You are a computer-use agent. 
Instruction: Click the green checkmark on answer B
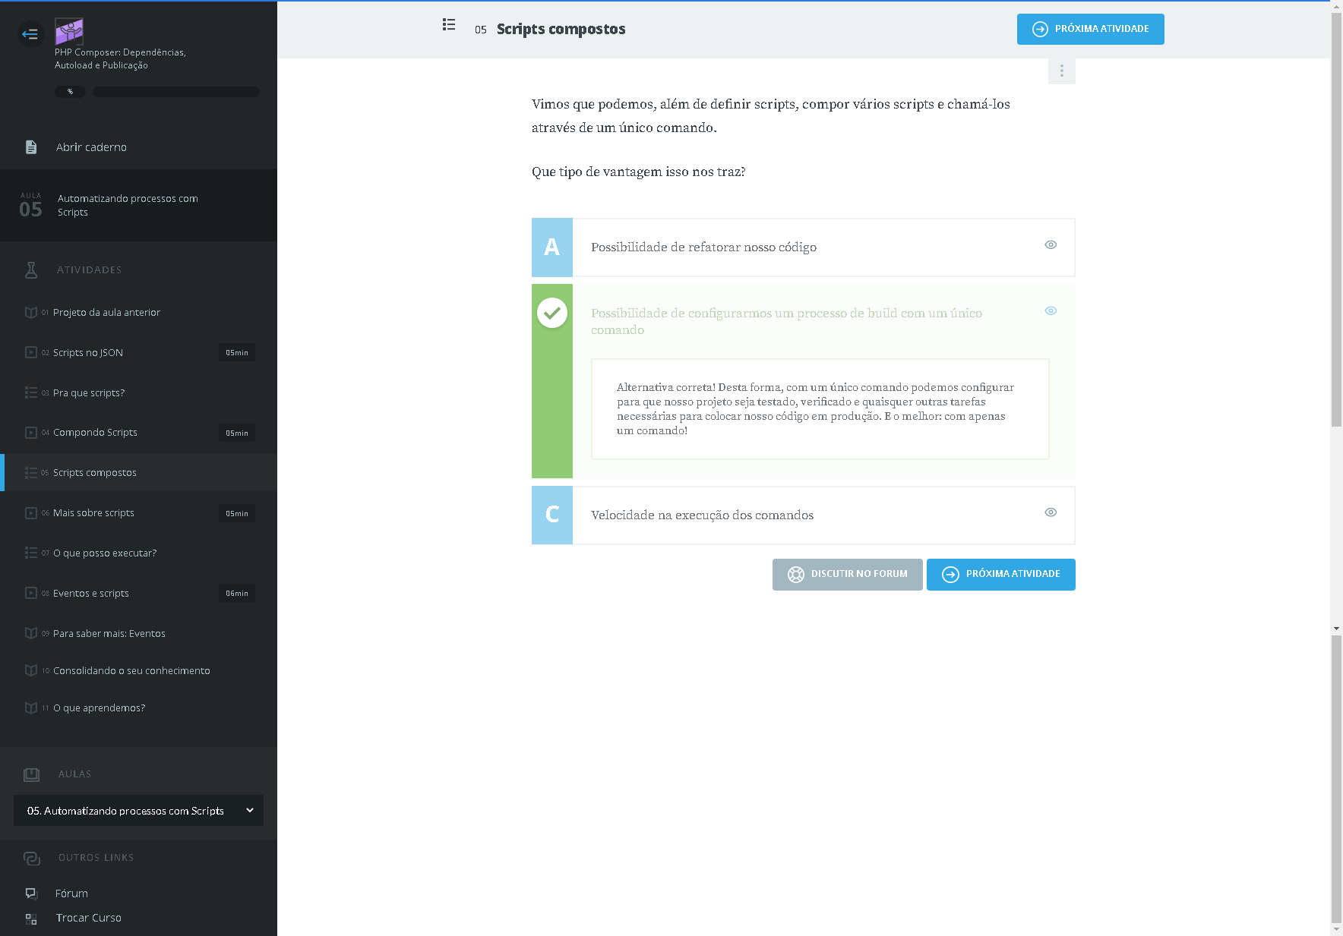coord(552,313)
